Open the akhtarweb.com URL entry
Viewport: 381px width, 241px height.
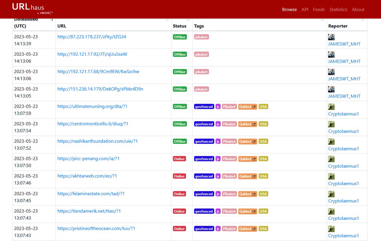tap(87, 176)
